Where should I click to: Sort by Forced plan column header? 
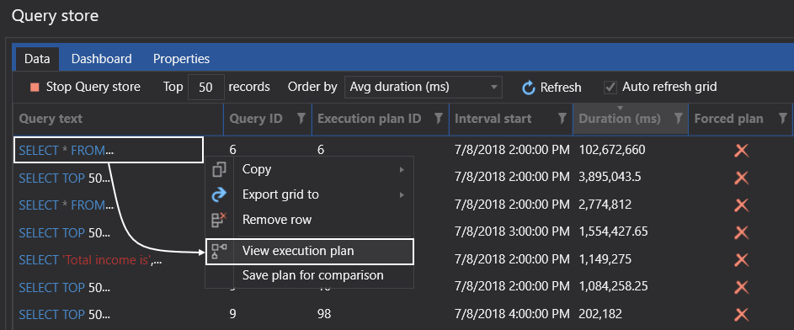click(x=728, y=119)
